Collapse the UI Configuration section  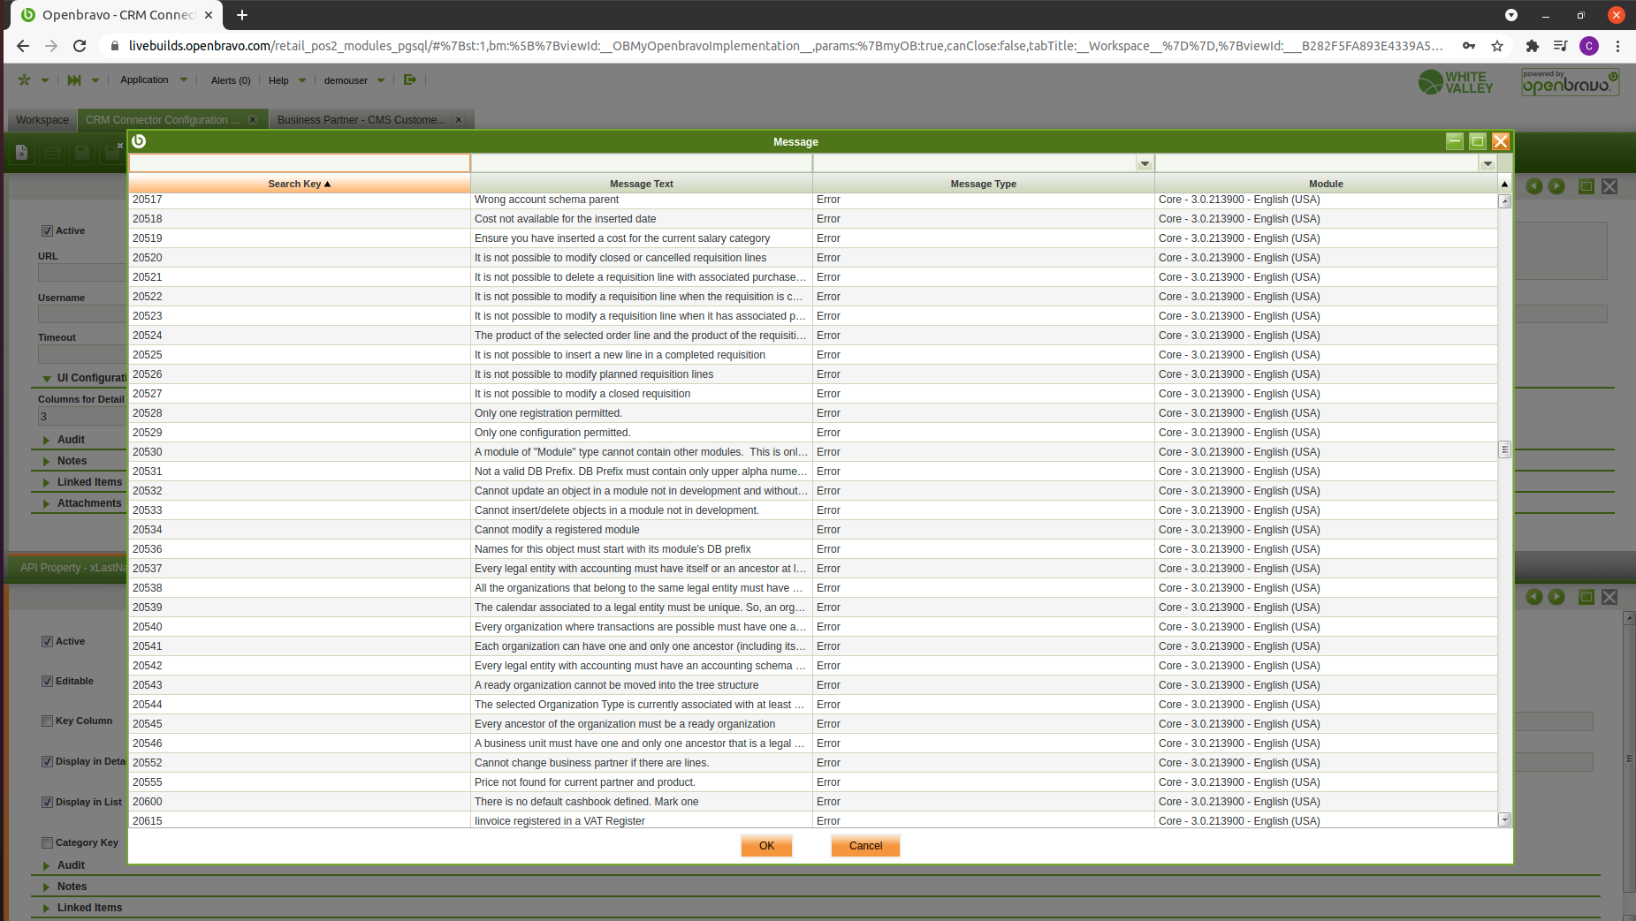47,379
